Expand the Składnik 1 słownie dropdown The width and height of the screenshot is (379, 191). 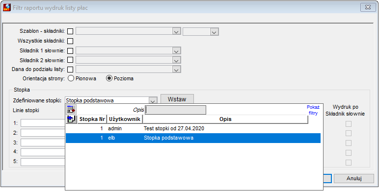(x=177, y=50)
